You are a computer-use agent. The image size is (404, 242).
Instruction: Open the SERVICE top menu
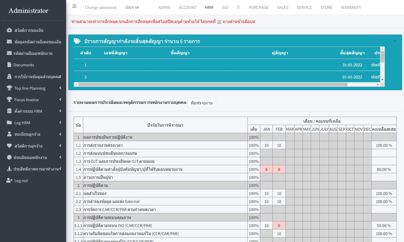(304, 7)
